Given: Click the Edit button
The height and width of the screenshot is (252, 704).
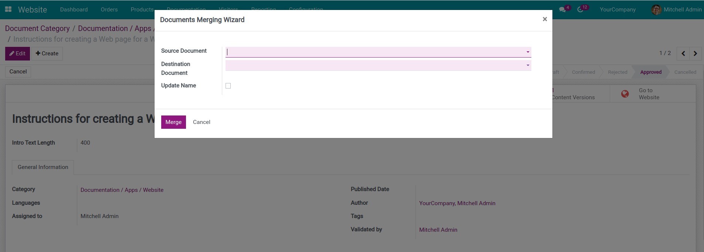Looking at the screenshot, I should coord(17,53).
